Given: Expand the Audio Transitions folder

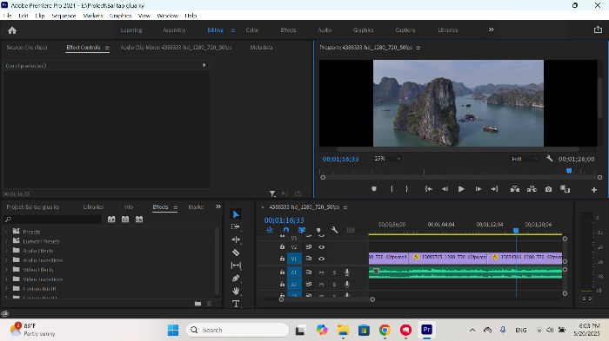Looking at the screenshot, I should coord(6,260).
